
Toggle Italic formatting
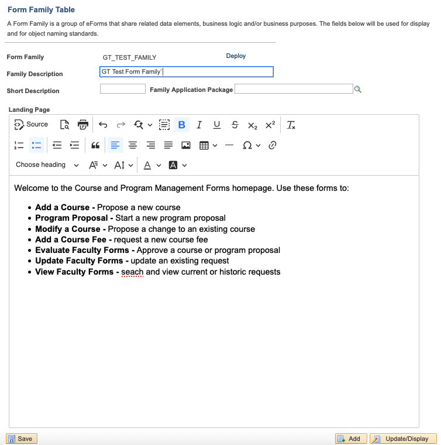199,125
